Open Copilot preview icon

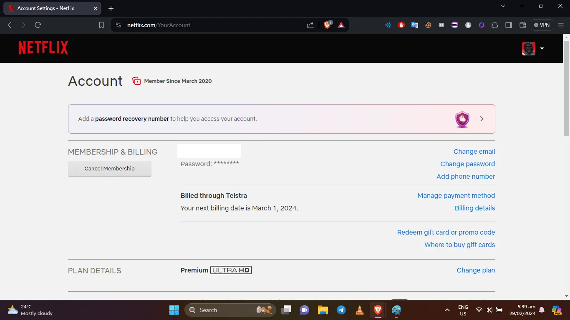557,310
